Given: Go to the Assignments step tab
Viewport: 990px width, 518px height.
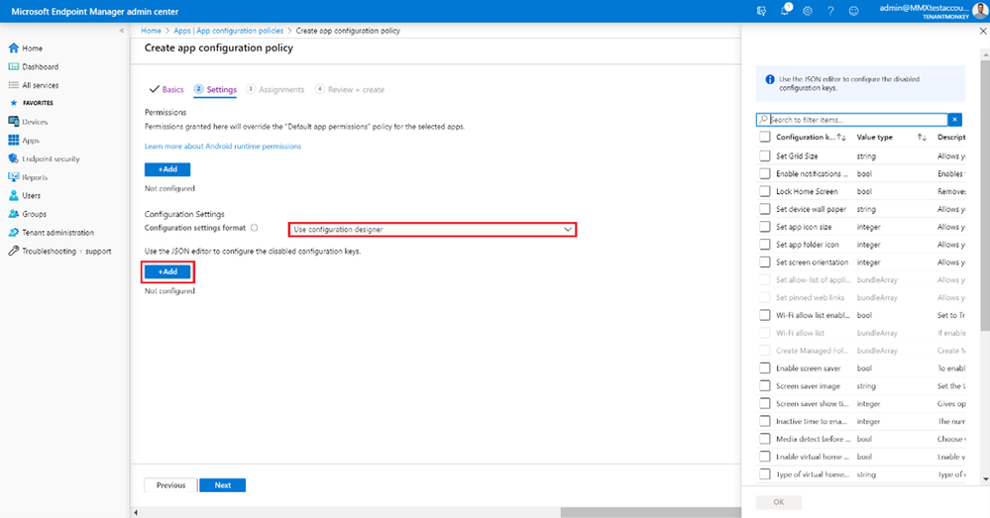Looking at the screenshot, I should click(275, 89).
